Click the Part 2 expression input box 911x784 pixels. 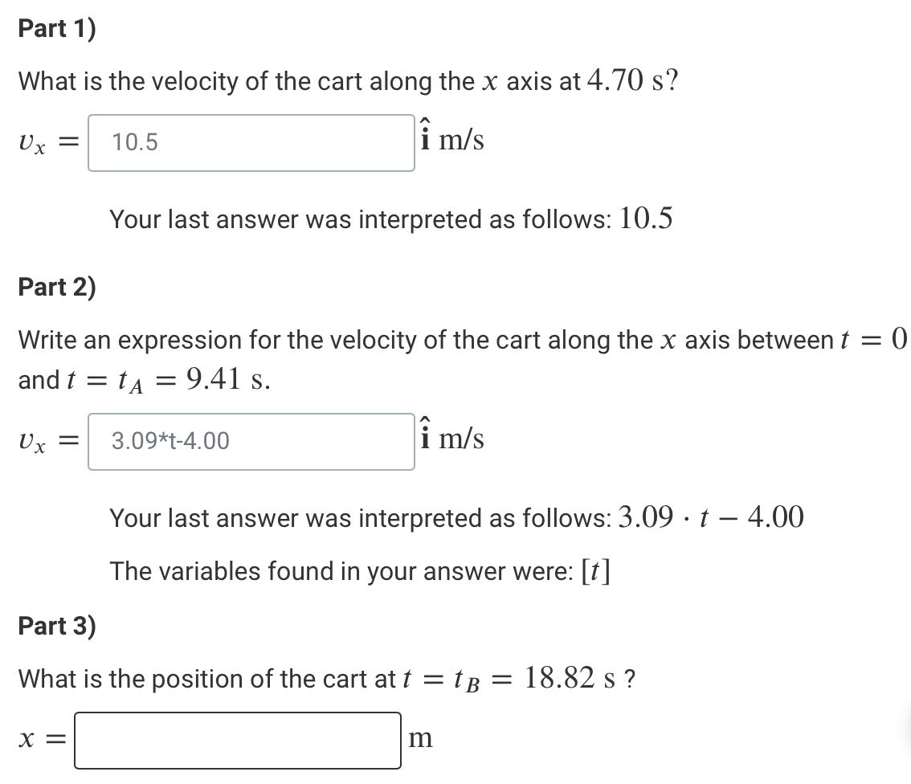250,441
